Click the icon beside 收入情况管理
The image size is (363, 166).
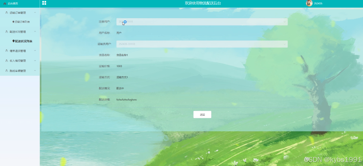(x=7, y=60)
